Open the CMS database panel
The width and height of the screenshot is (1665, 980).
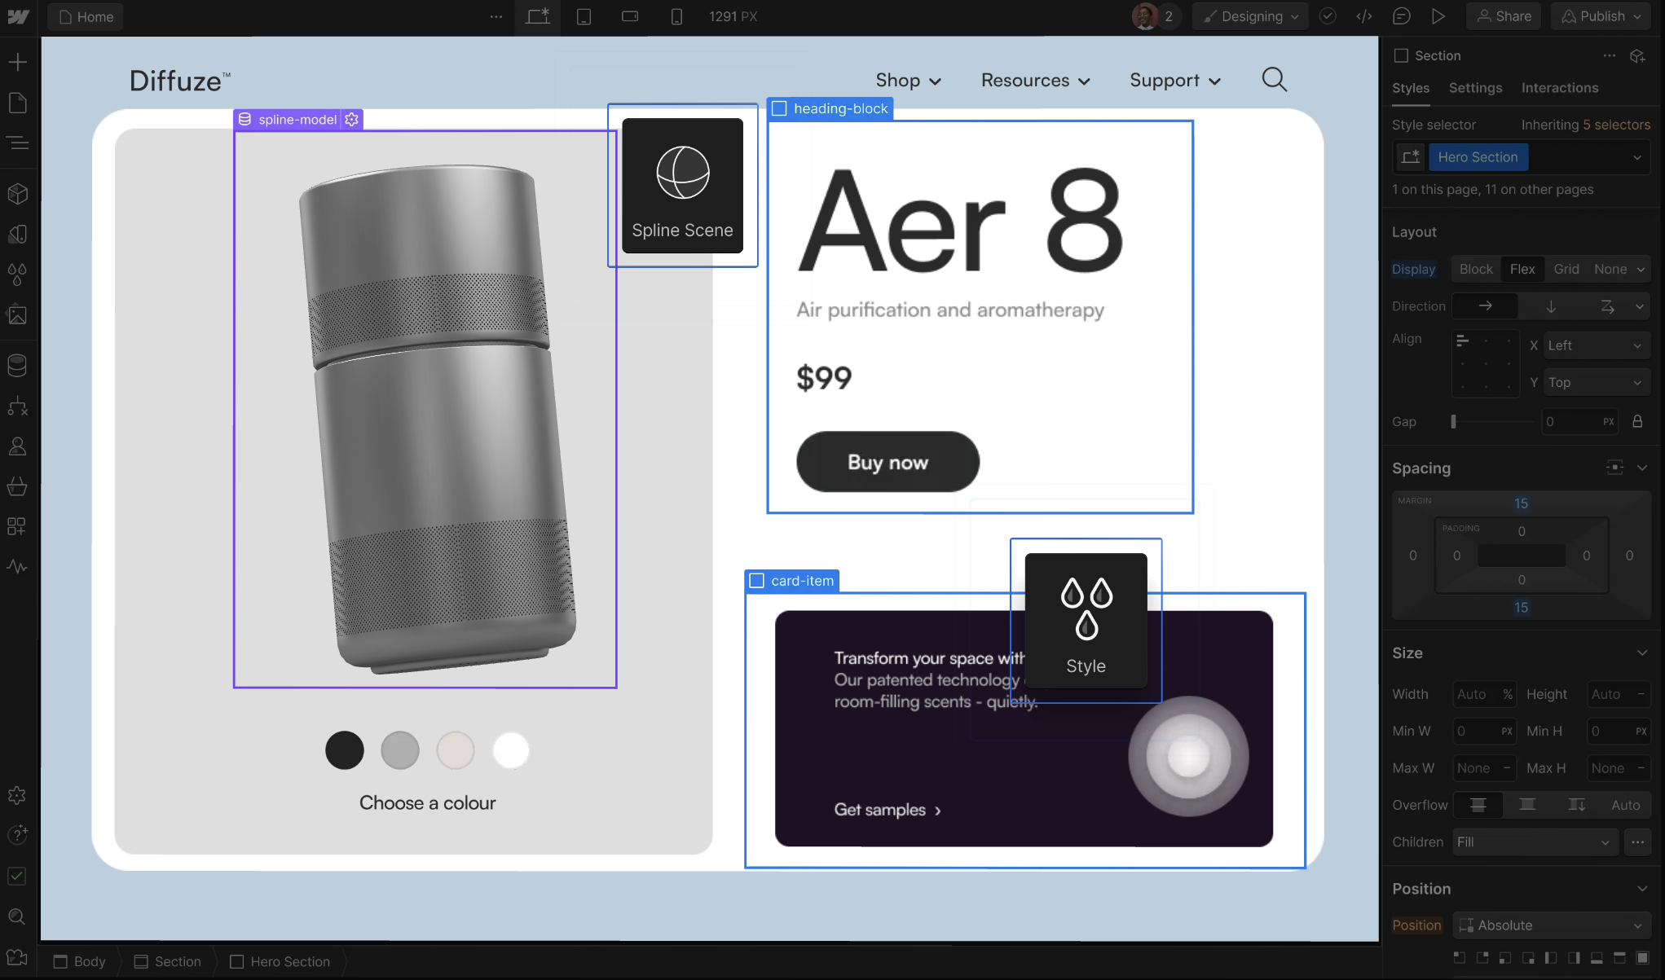pyautogui.click(x=18, y=365)
